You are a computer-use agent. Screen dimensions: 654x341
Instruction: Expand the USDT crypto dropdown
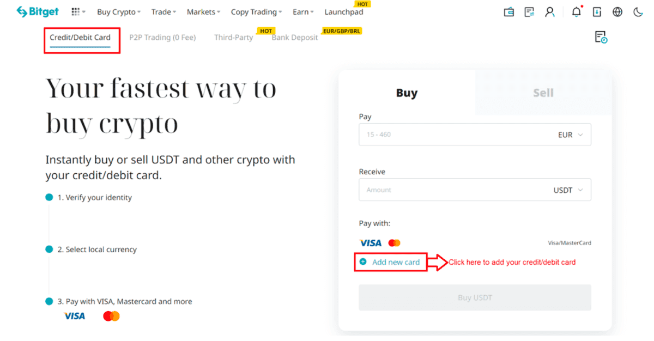pos(568,190)
